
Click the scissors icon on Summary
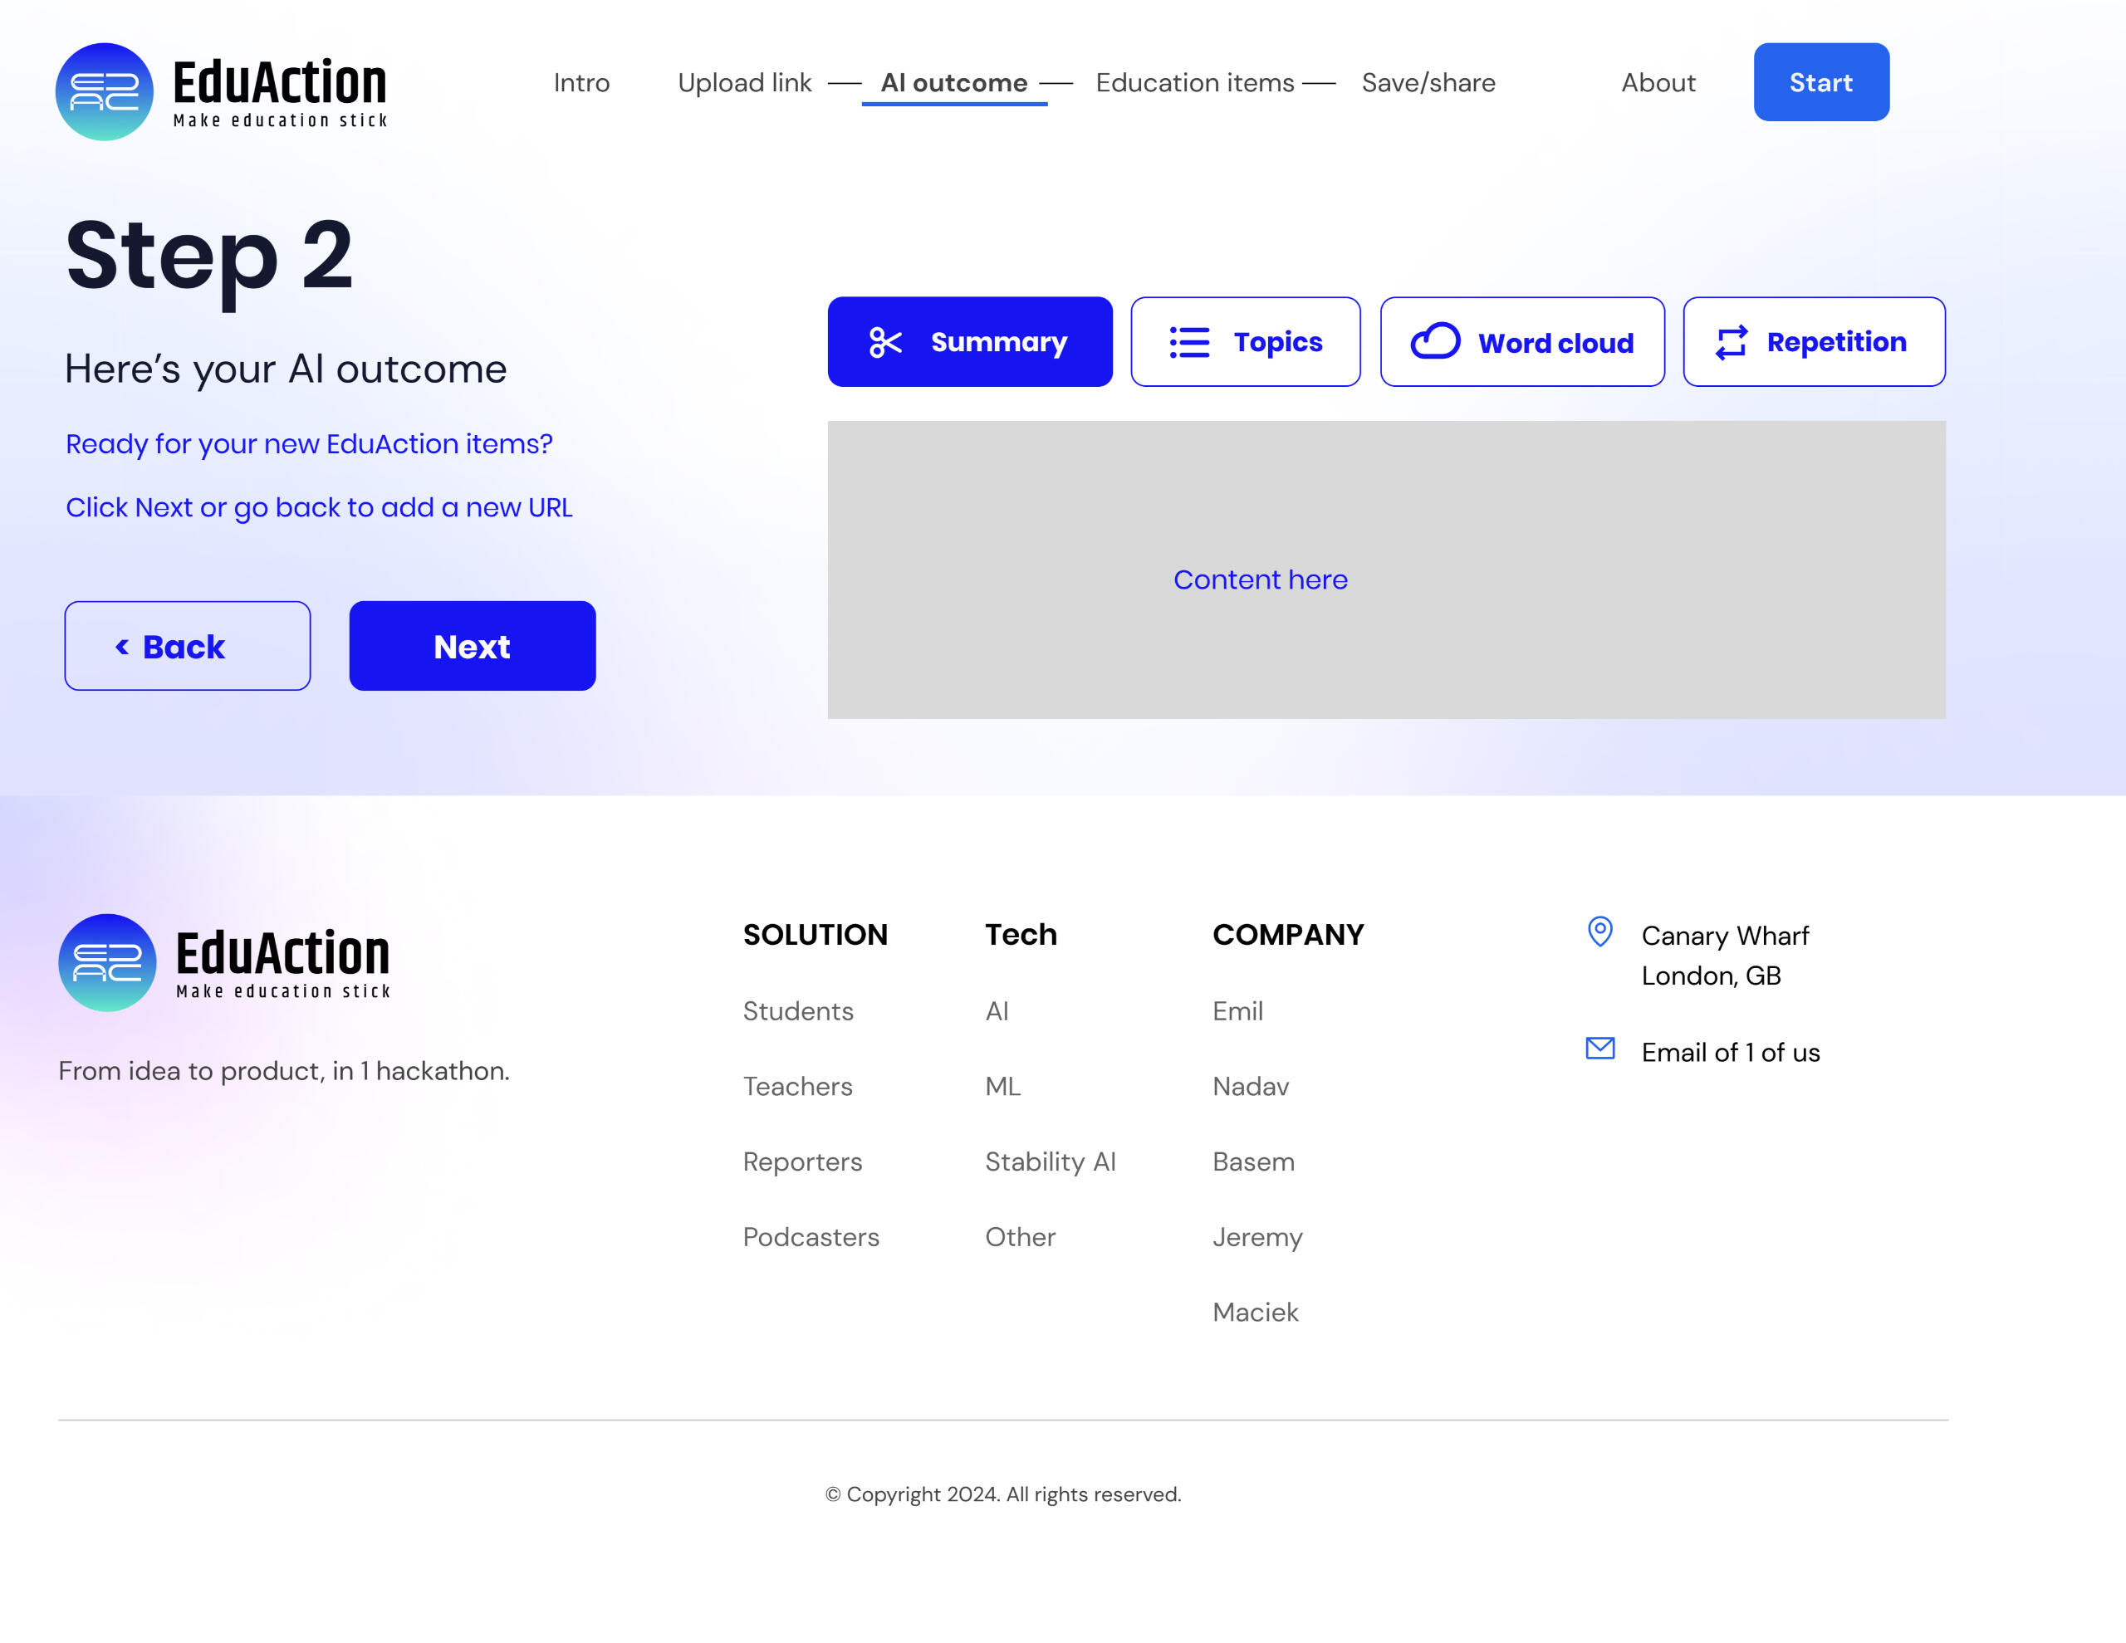coord(884,343)
